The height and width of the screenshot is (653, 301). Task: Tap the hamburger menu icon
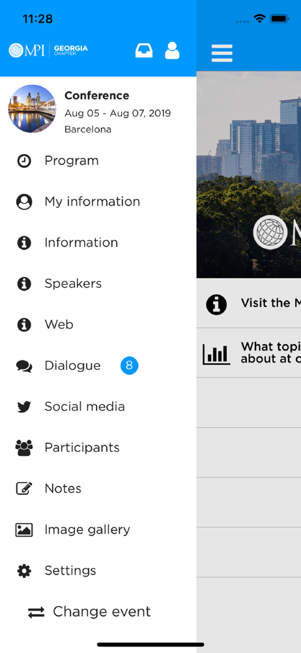(222, 53)
